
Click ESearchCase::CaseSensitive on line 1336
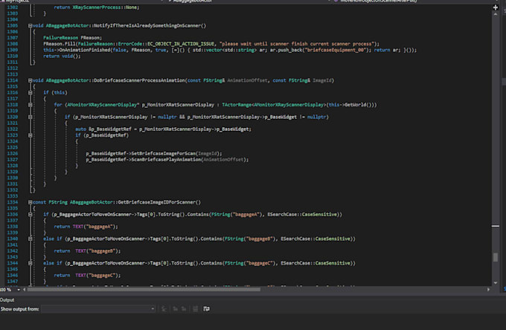(302, 215)
